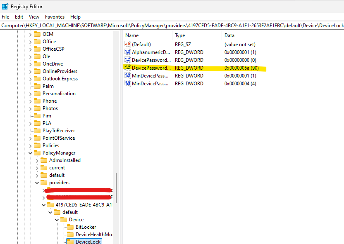Click the DWORD icon with data 0x00000004
Viewport: 344px width, 244px height.
[128, 84]
